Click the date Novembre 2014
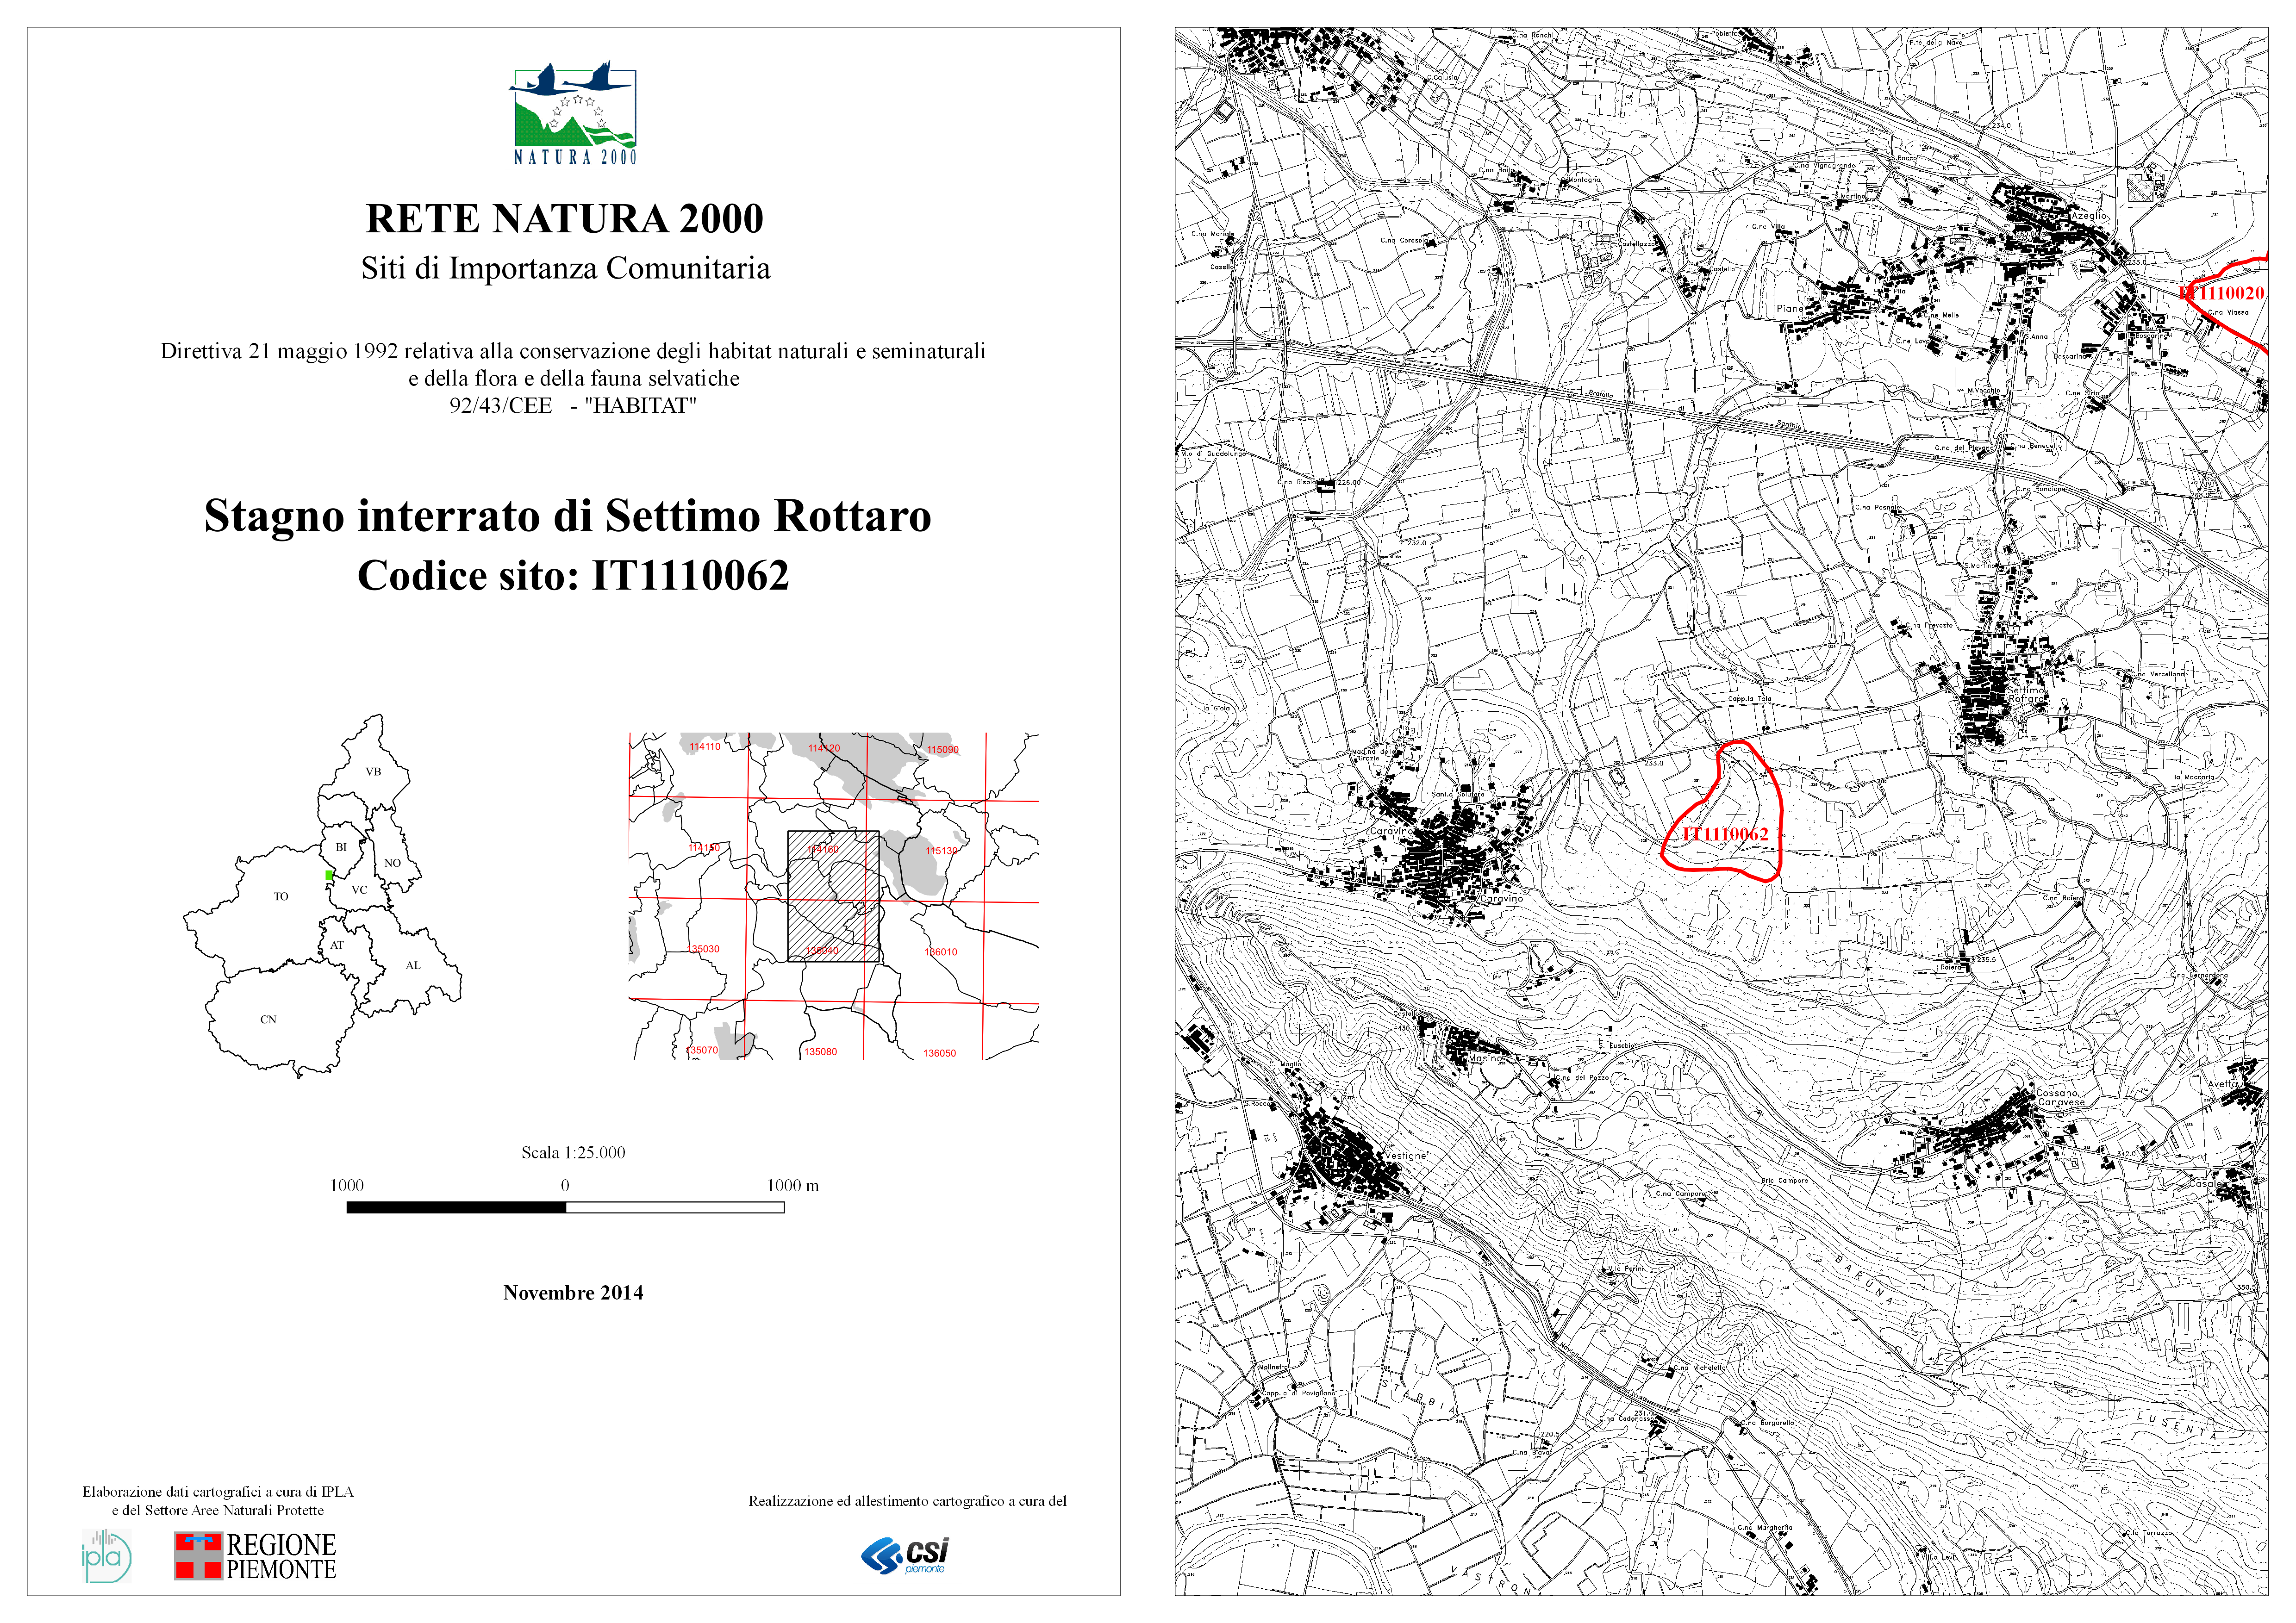Image resolution: width=2296 pixels, height=1623 pixels. click(x=573, y=1292)
